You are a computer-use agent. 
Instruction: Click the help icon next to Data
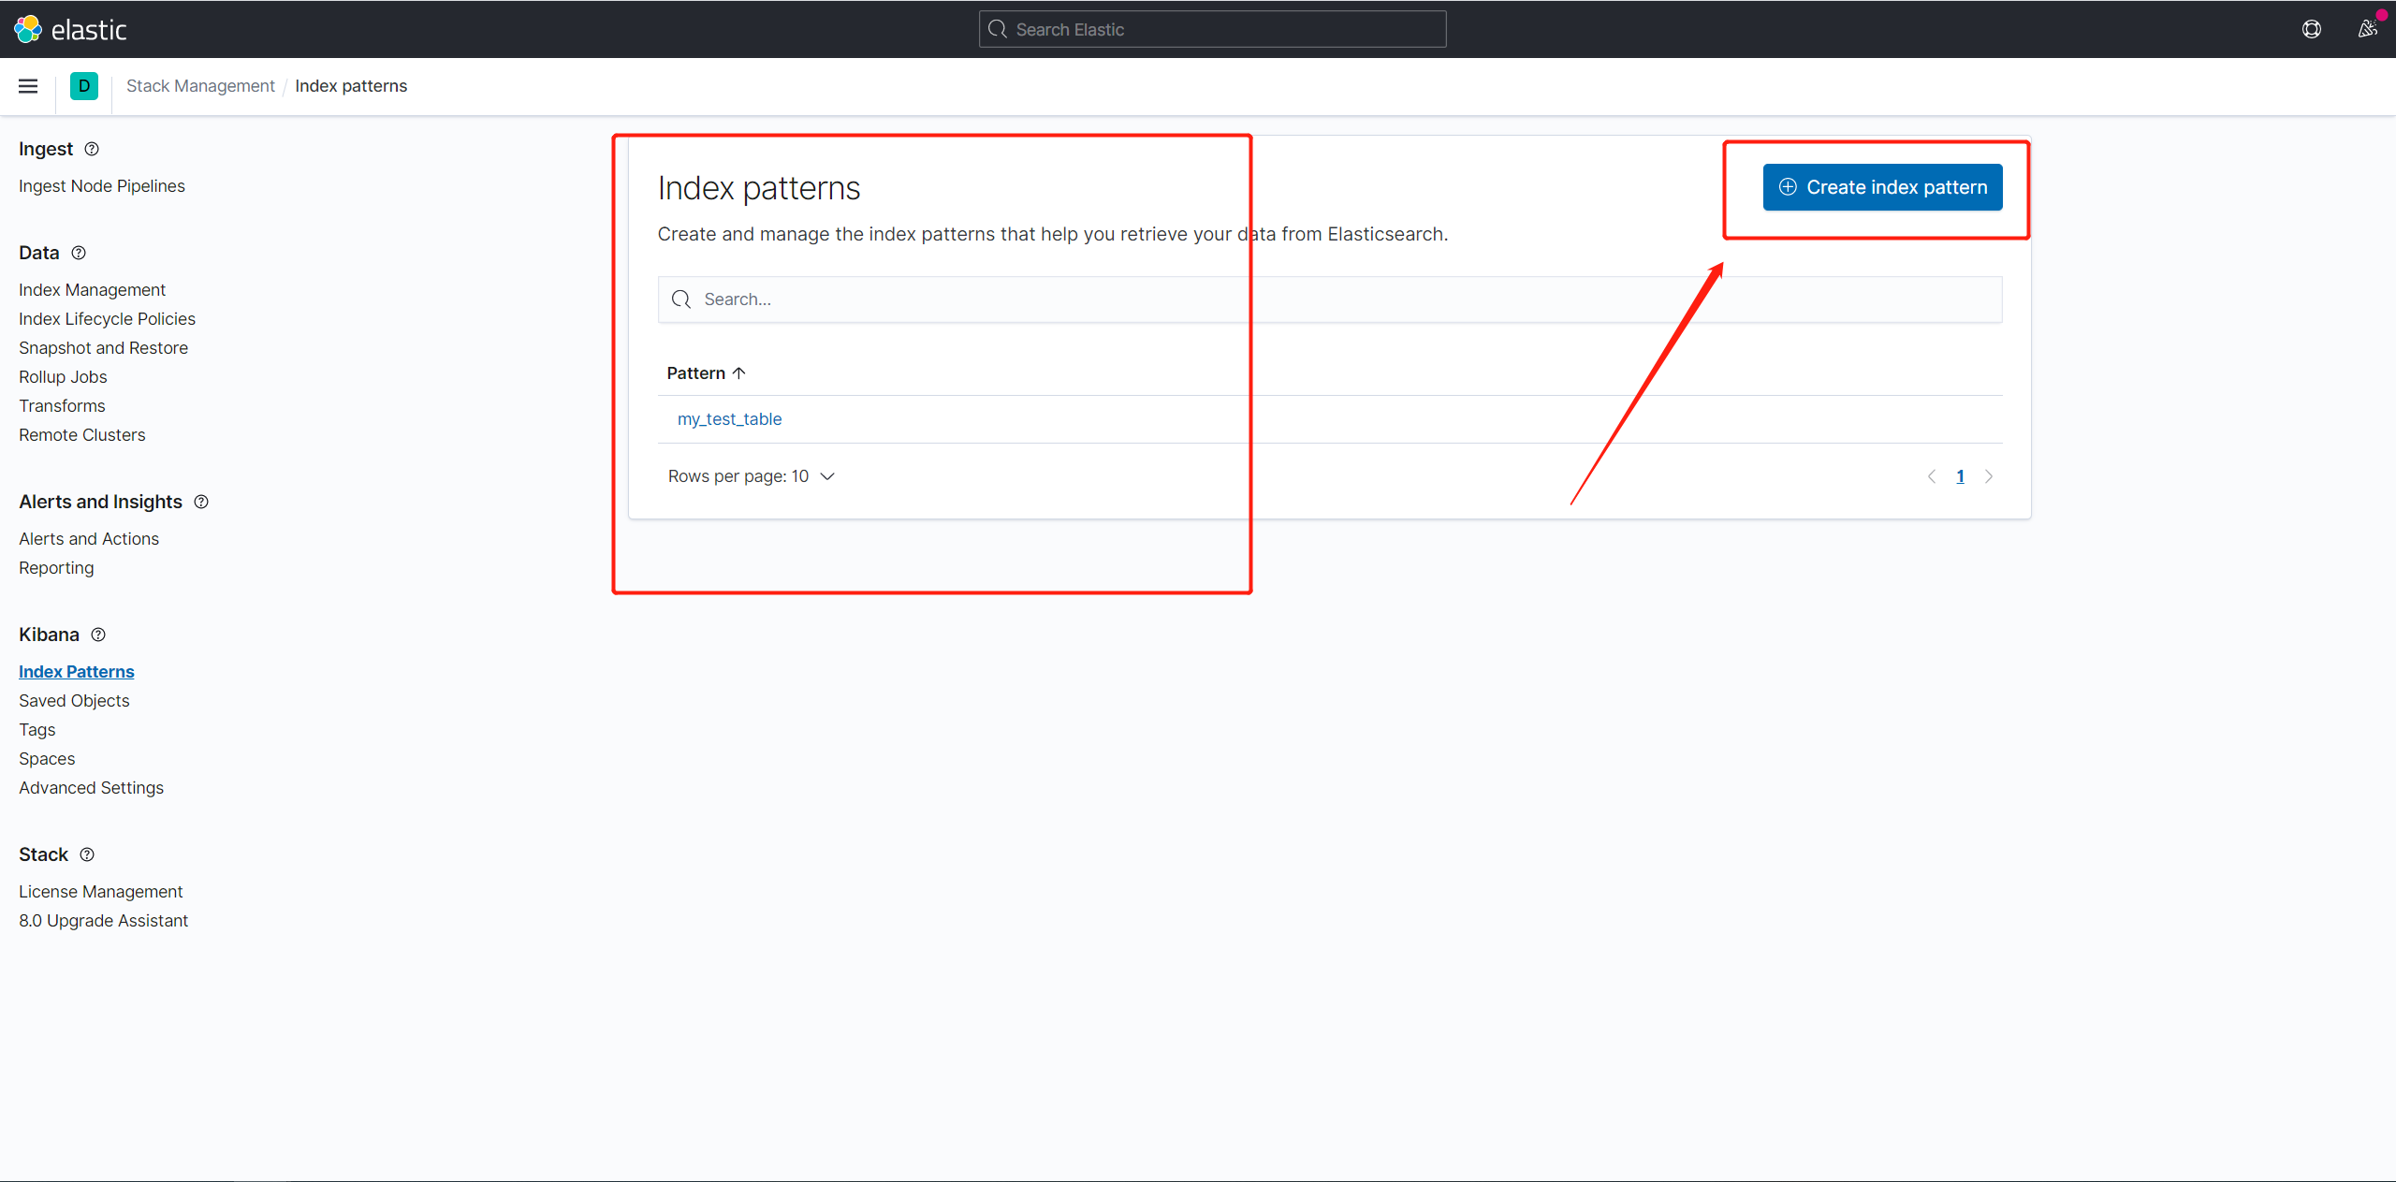coord(78,252)
